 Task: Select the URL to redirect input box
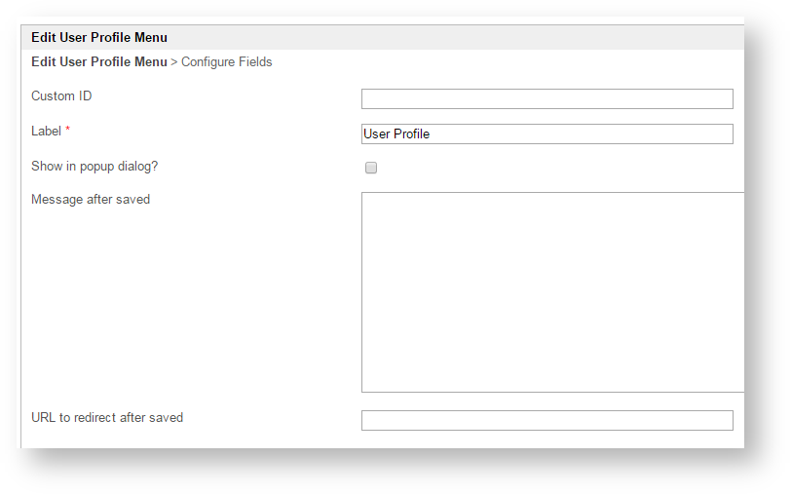tap(546, 420)
